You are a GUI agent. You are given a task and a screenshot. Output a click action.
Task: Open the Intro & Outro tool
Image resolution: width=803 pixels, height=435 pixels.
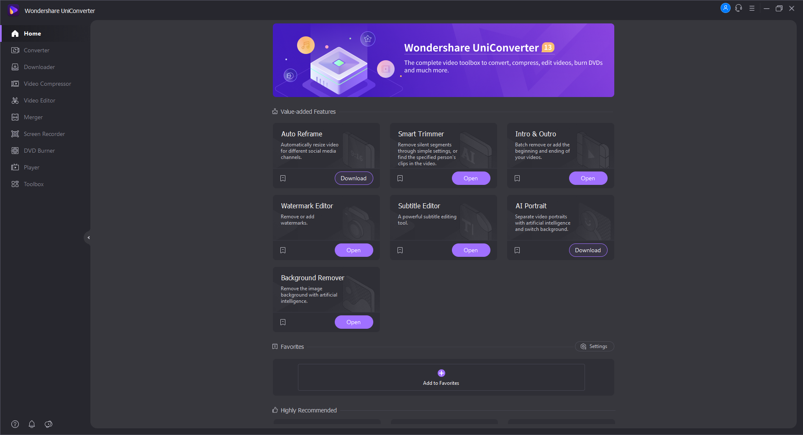588,178
